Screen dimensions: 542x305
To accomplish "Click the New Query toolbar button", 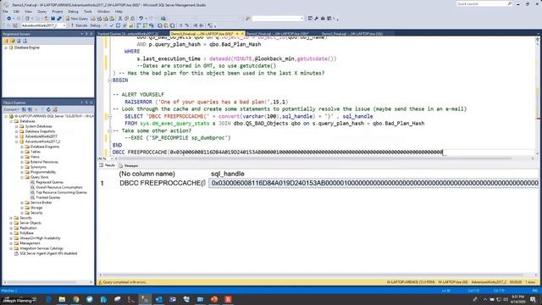I will point(77,19).
